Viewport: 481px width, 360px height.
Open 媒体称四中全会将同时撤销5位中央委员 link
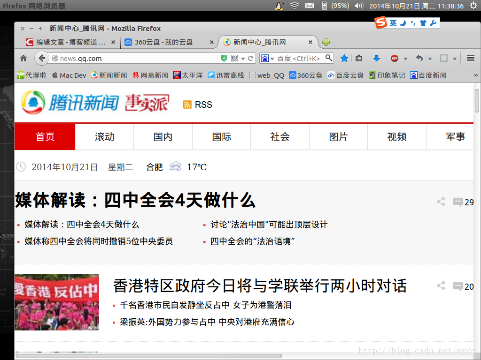coord(99,241)
